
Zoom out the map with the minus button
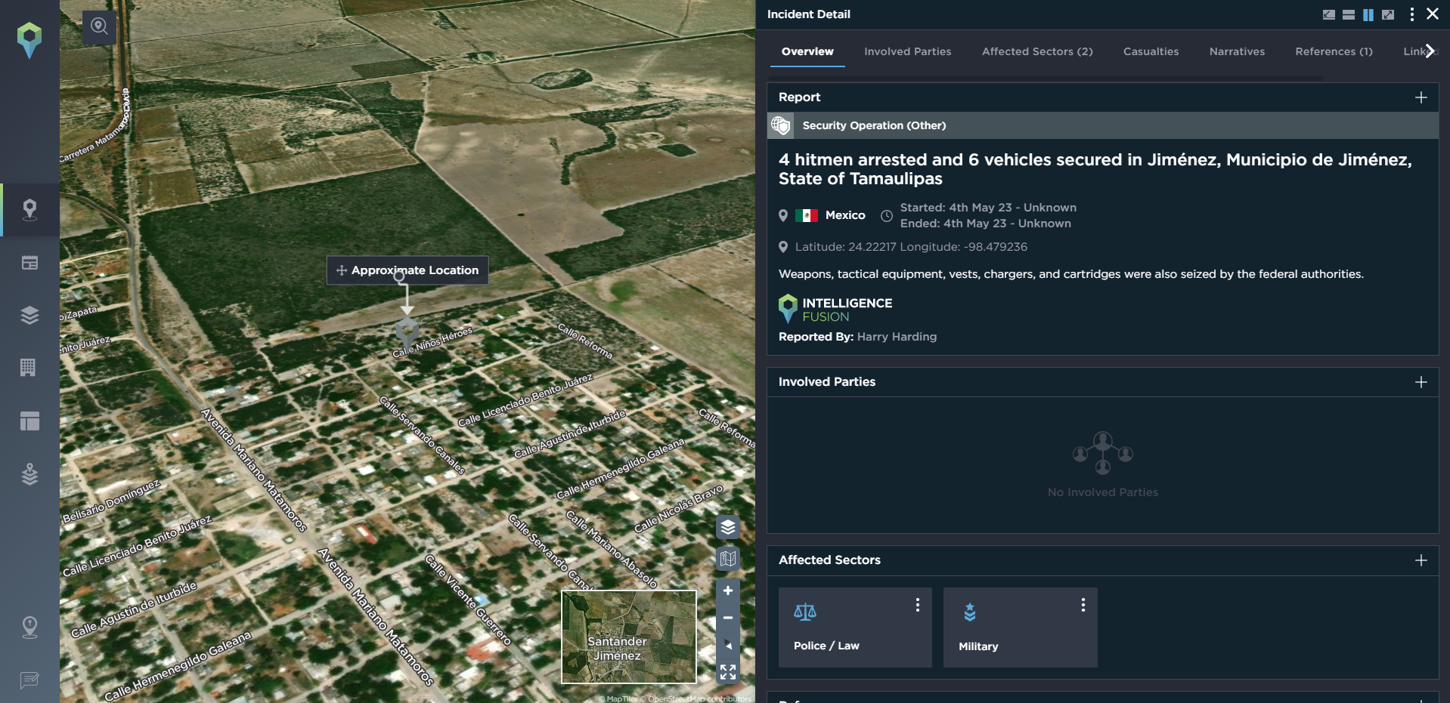[x=728, y=618]
